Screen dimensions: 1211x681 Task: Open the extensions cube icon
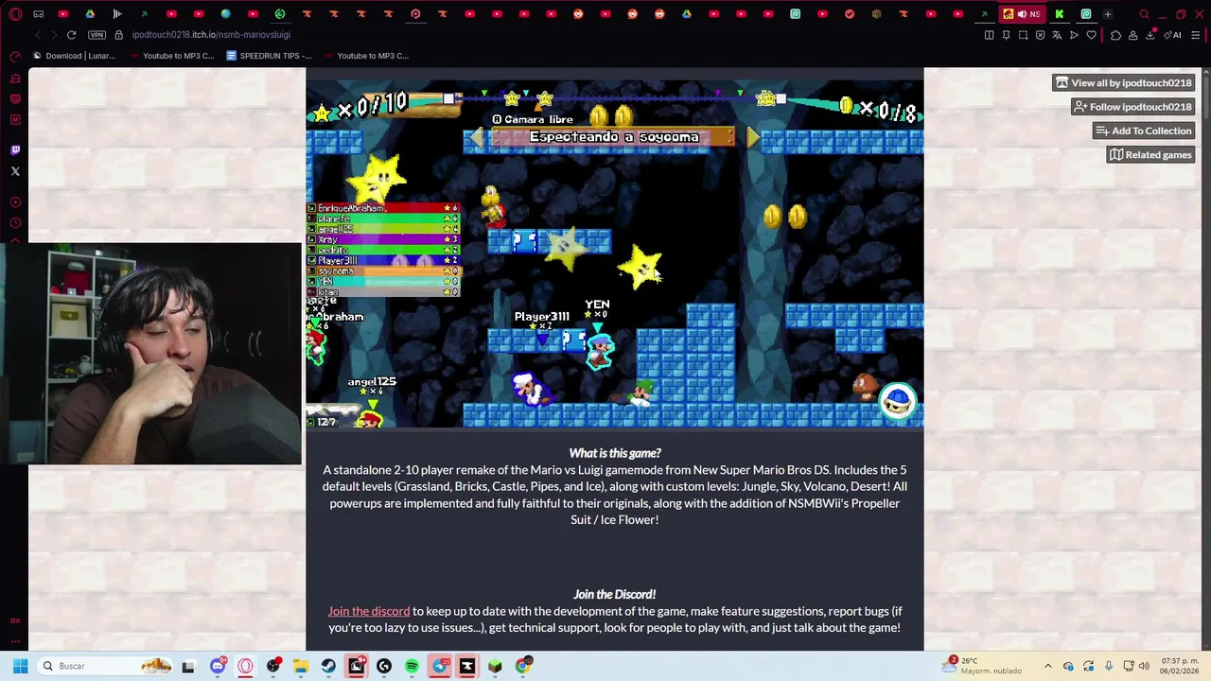1115,35
